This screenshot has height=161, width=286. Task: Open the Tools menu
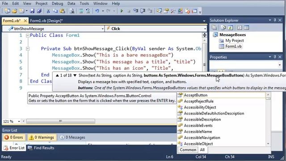84,4
